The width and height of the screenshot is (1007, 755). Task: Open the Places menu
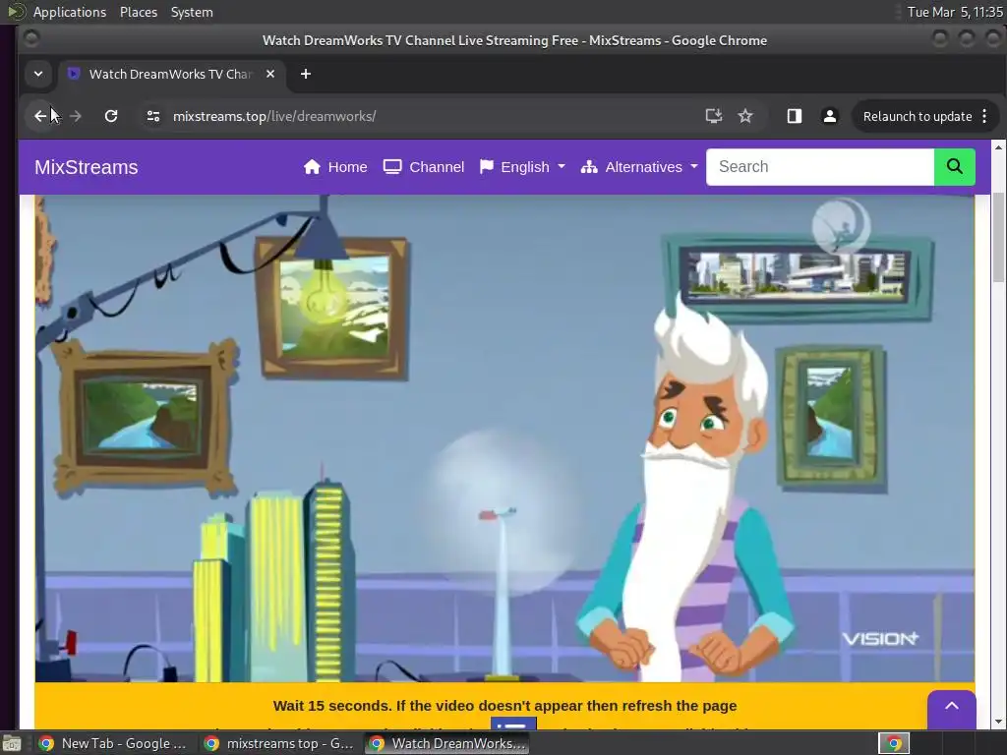138,12
